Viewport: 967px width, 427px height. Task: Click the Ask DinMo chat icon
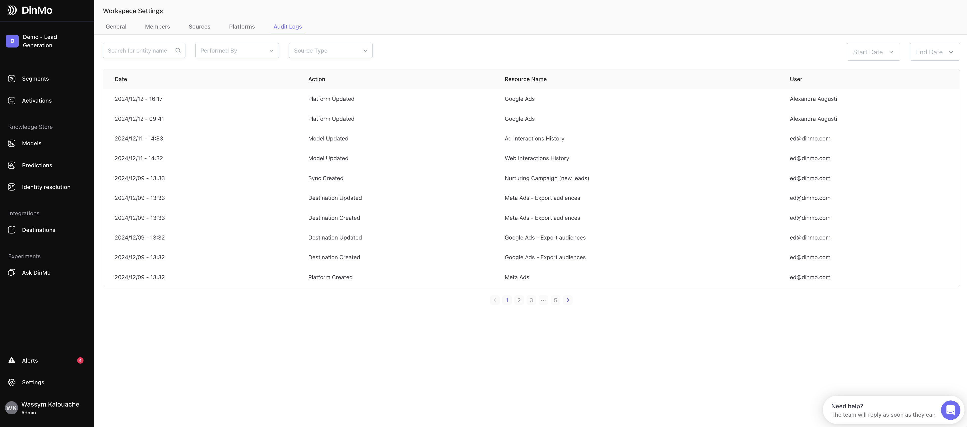12,273
